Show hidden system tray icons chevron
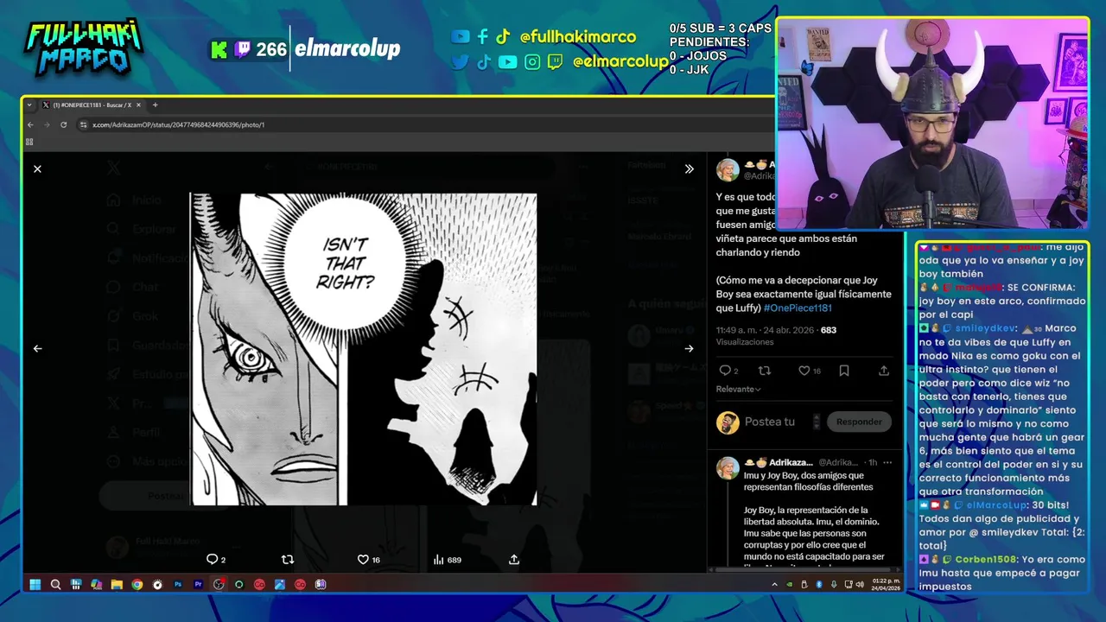The height and width of the screenshot is (622, 1106). coord(774,585)
